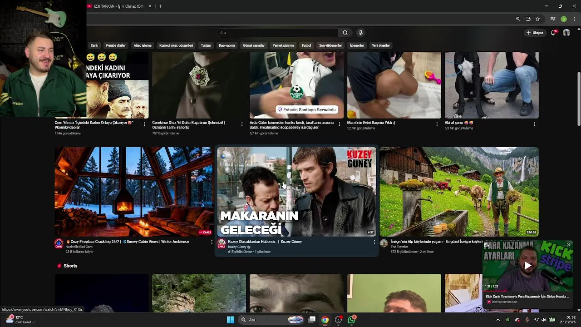
Task: Open WhatsApp from the taskbar
Action: pos(352,320)
